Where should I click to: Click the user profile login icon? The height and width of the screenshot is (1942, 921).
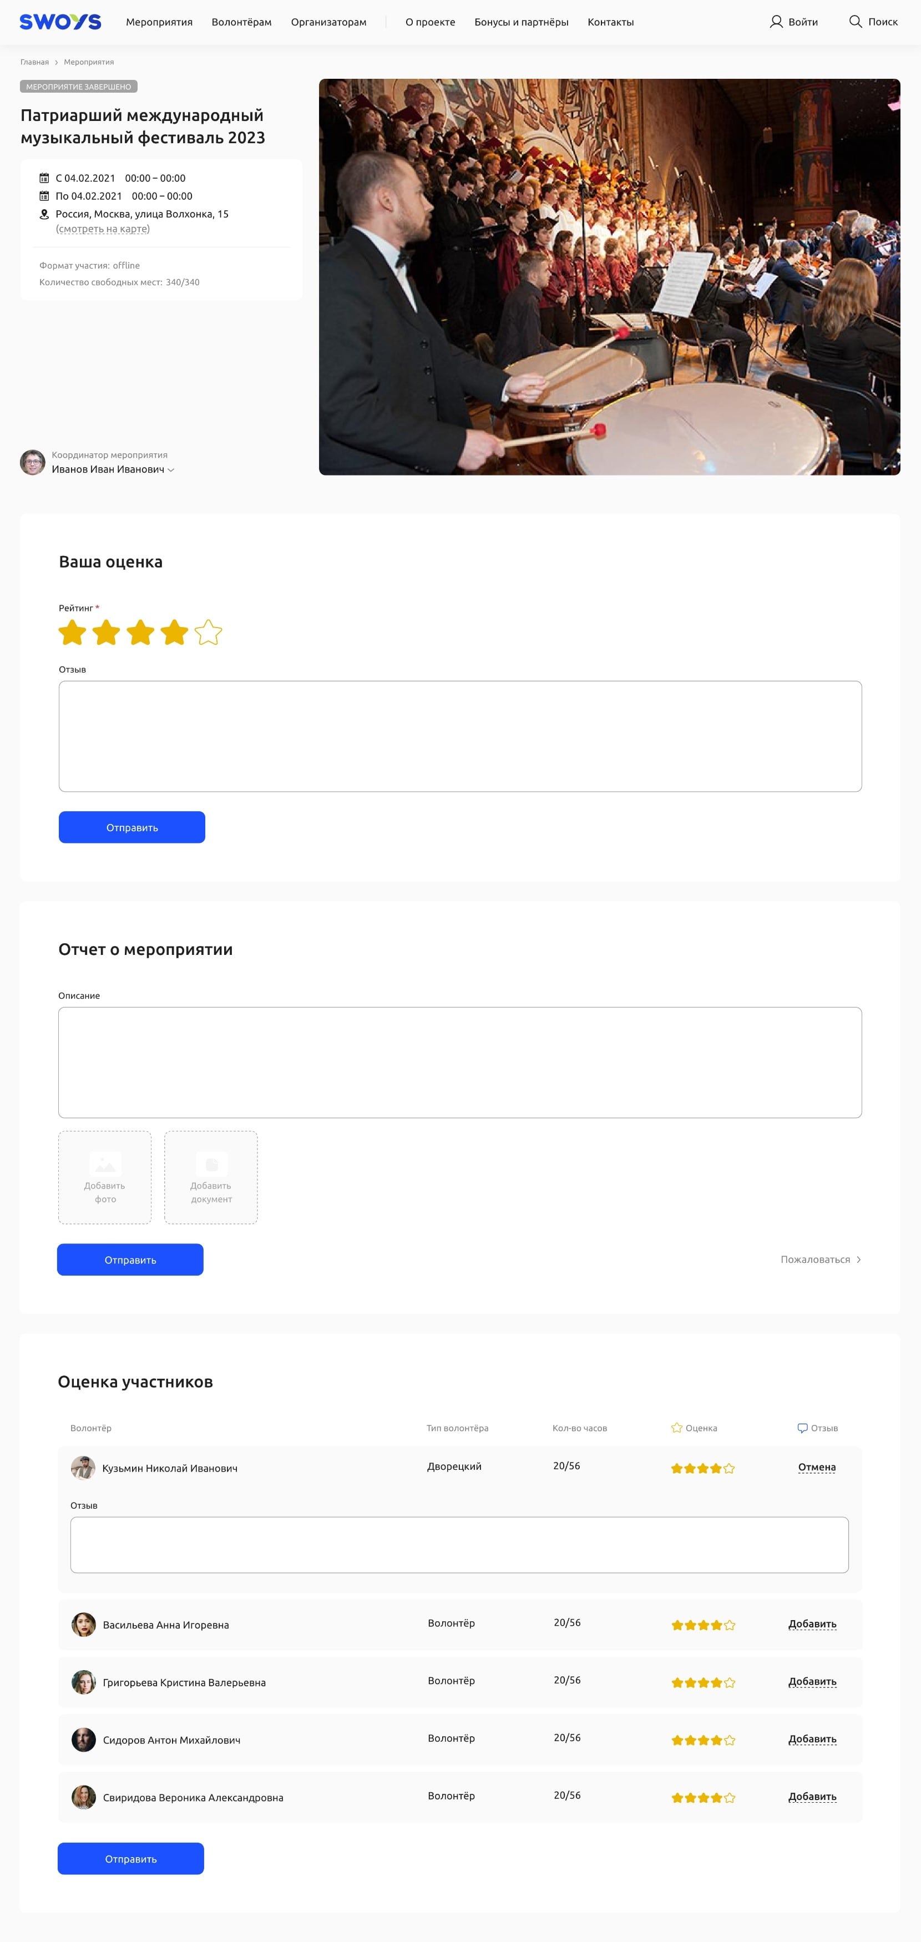[x=776, y=22]
